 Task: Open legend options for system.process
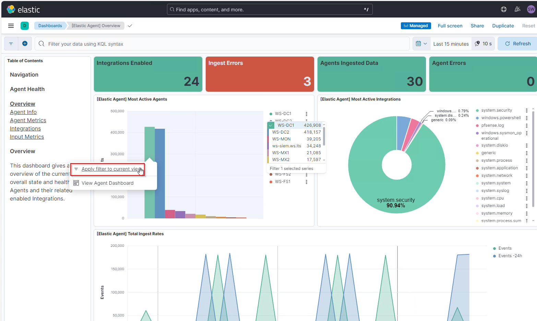527,160
